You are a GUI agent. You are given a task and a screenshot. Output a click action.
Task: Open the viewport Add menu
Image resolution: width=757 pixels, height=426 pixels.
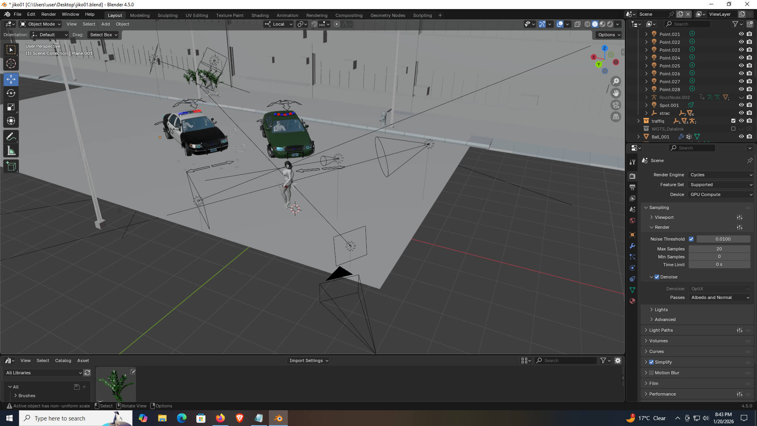[x=105, y=24]
